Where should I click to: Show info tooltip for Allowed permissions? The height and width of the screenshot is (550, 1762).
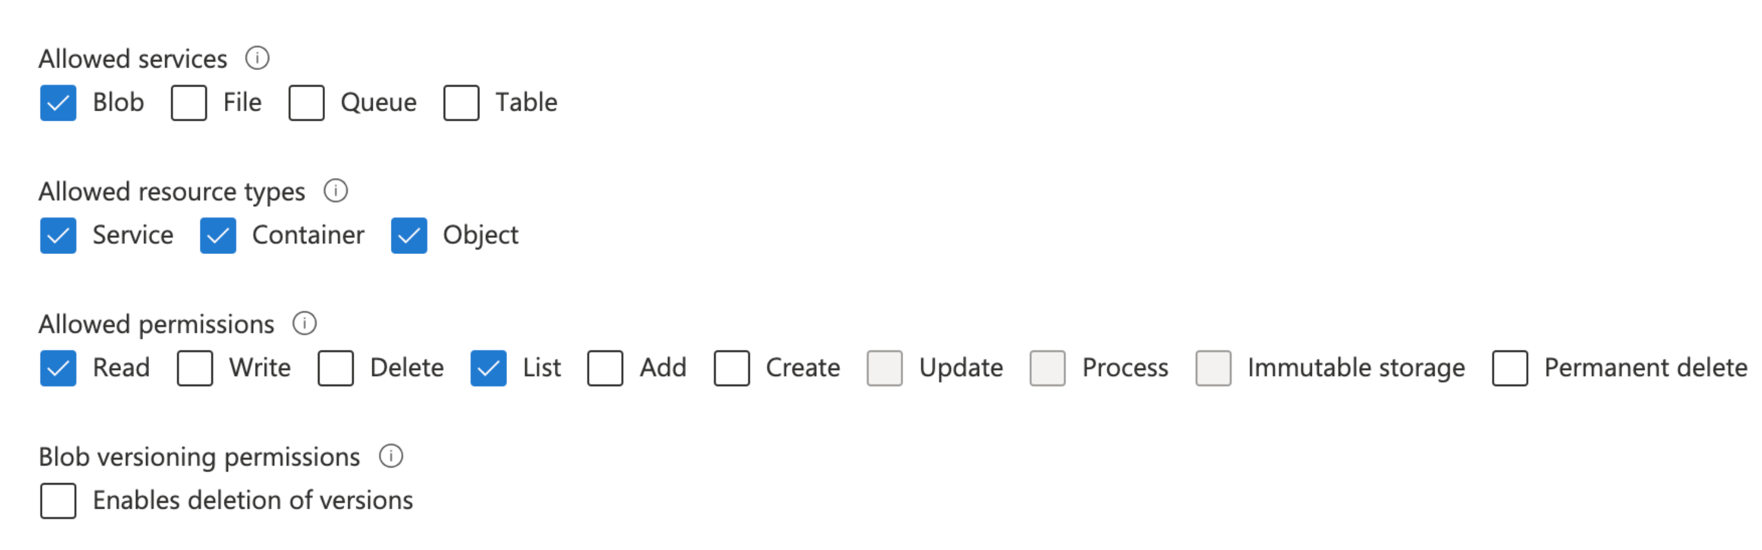305,324
